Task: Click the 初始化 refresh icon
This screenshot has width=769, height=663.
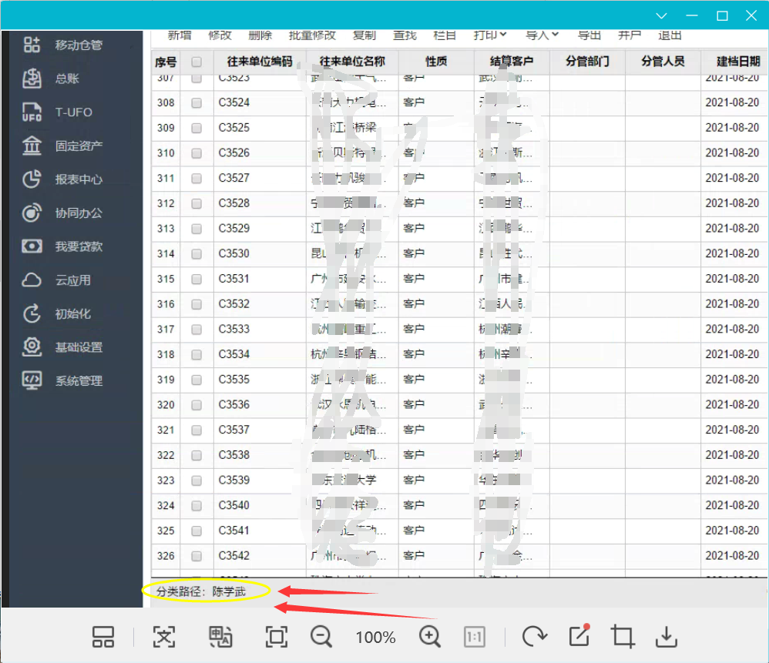Action: click(x=32, y=313)
